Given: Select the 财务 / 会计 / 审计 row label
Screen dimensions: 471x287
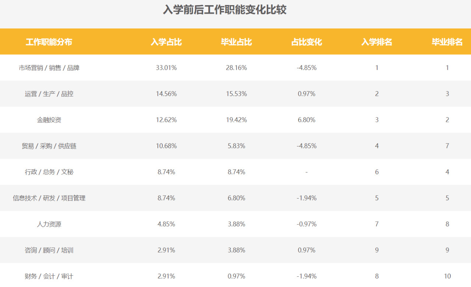Looking at the screenshot, I should tap(49, 276).
